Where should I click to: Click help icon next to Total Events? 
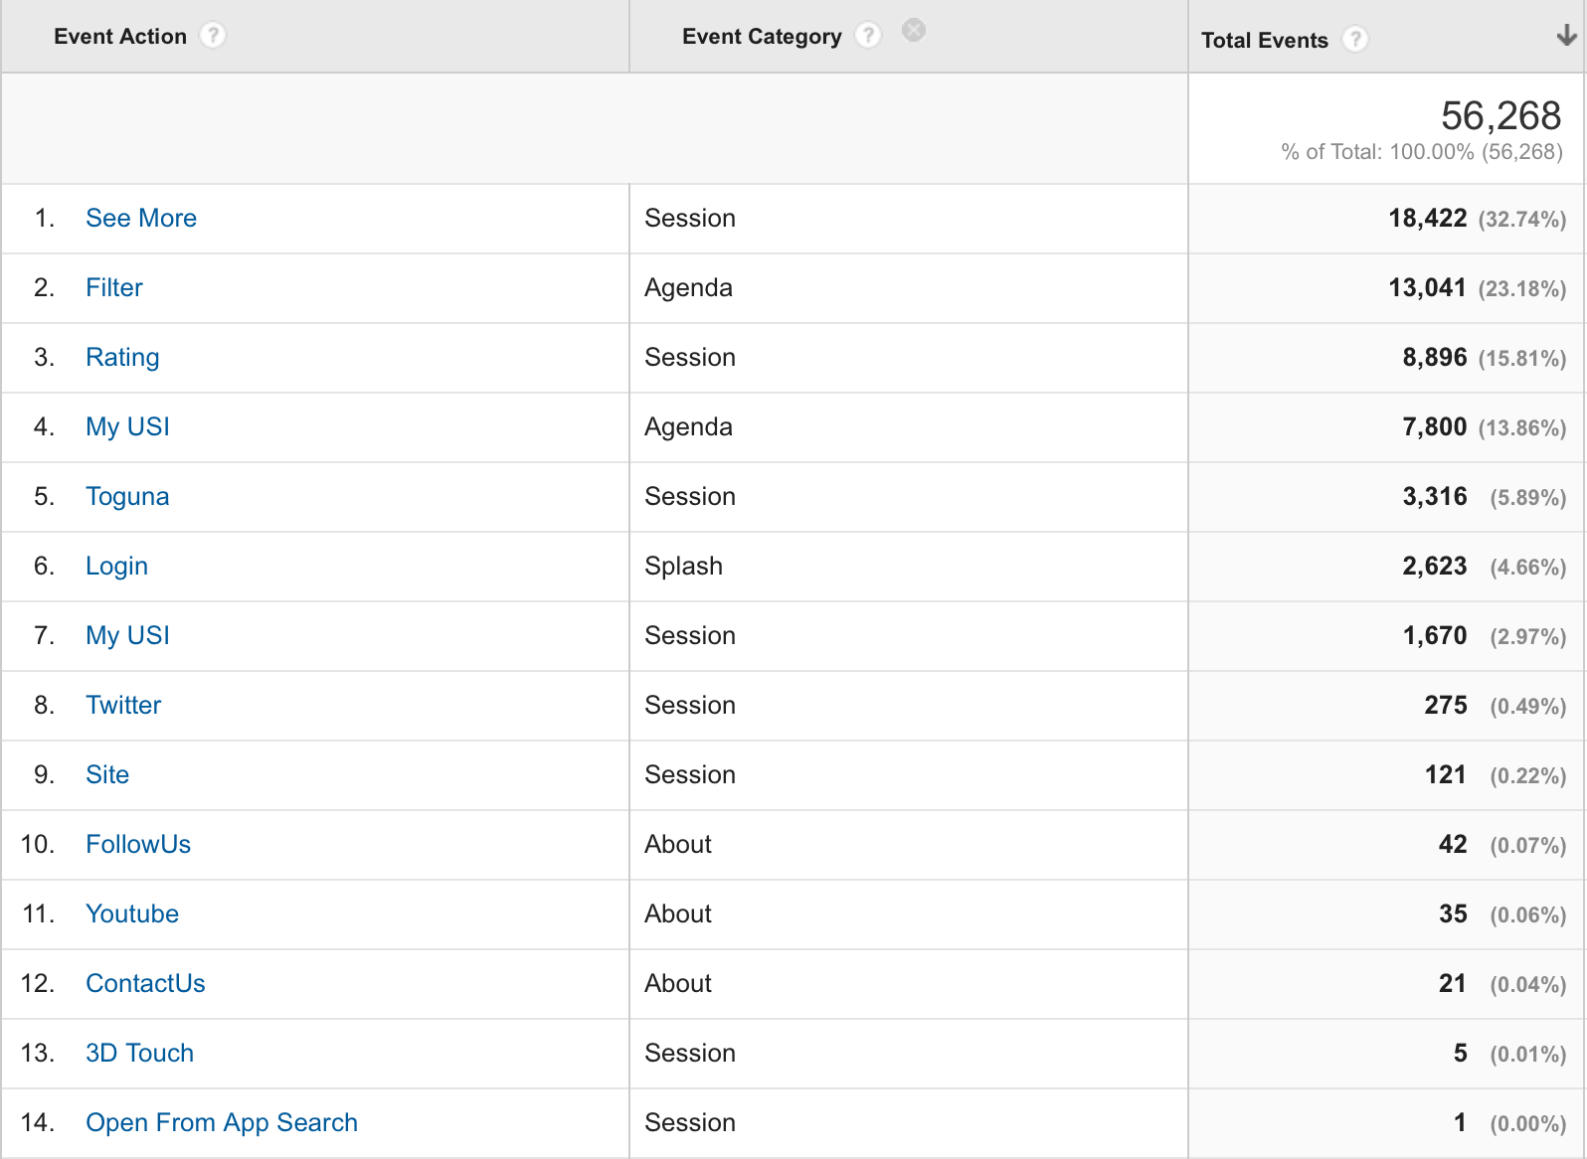(1354, 40)
